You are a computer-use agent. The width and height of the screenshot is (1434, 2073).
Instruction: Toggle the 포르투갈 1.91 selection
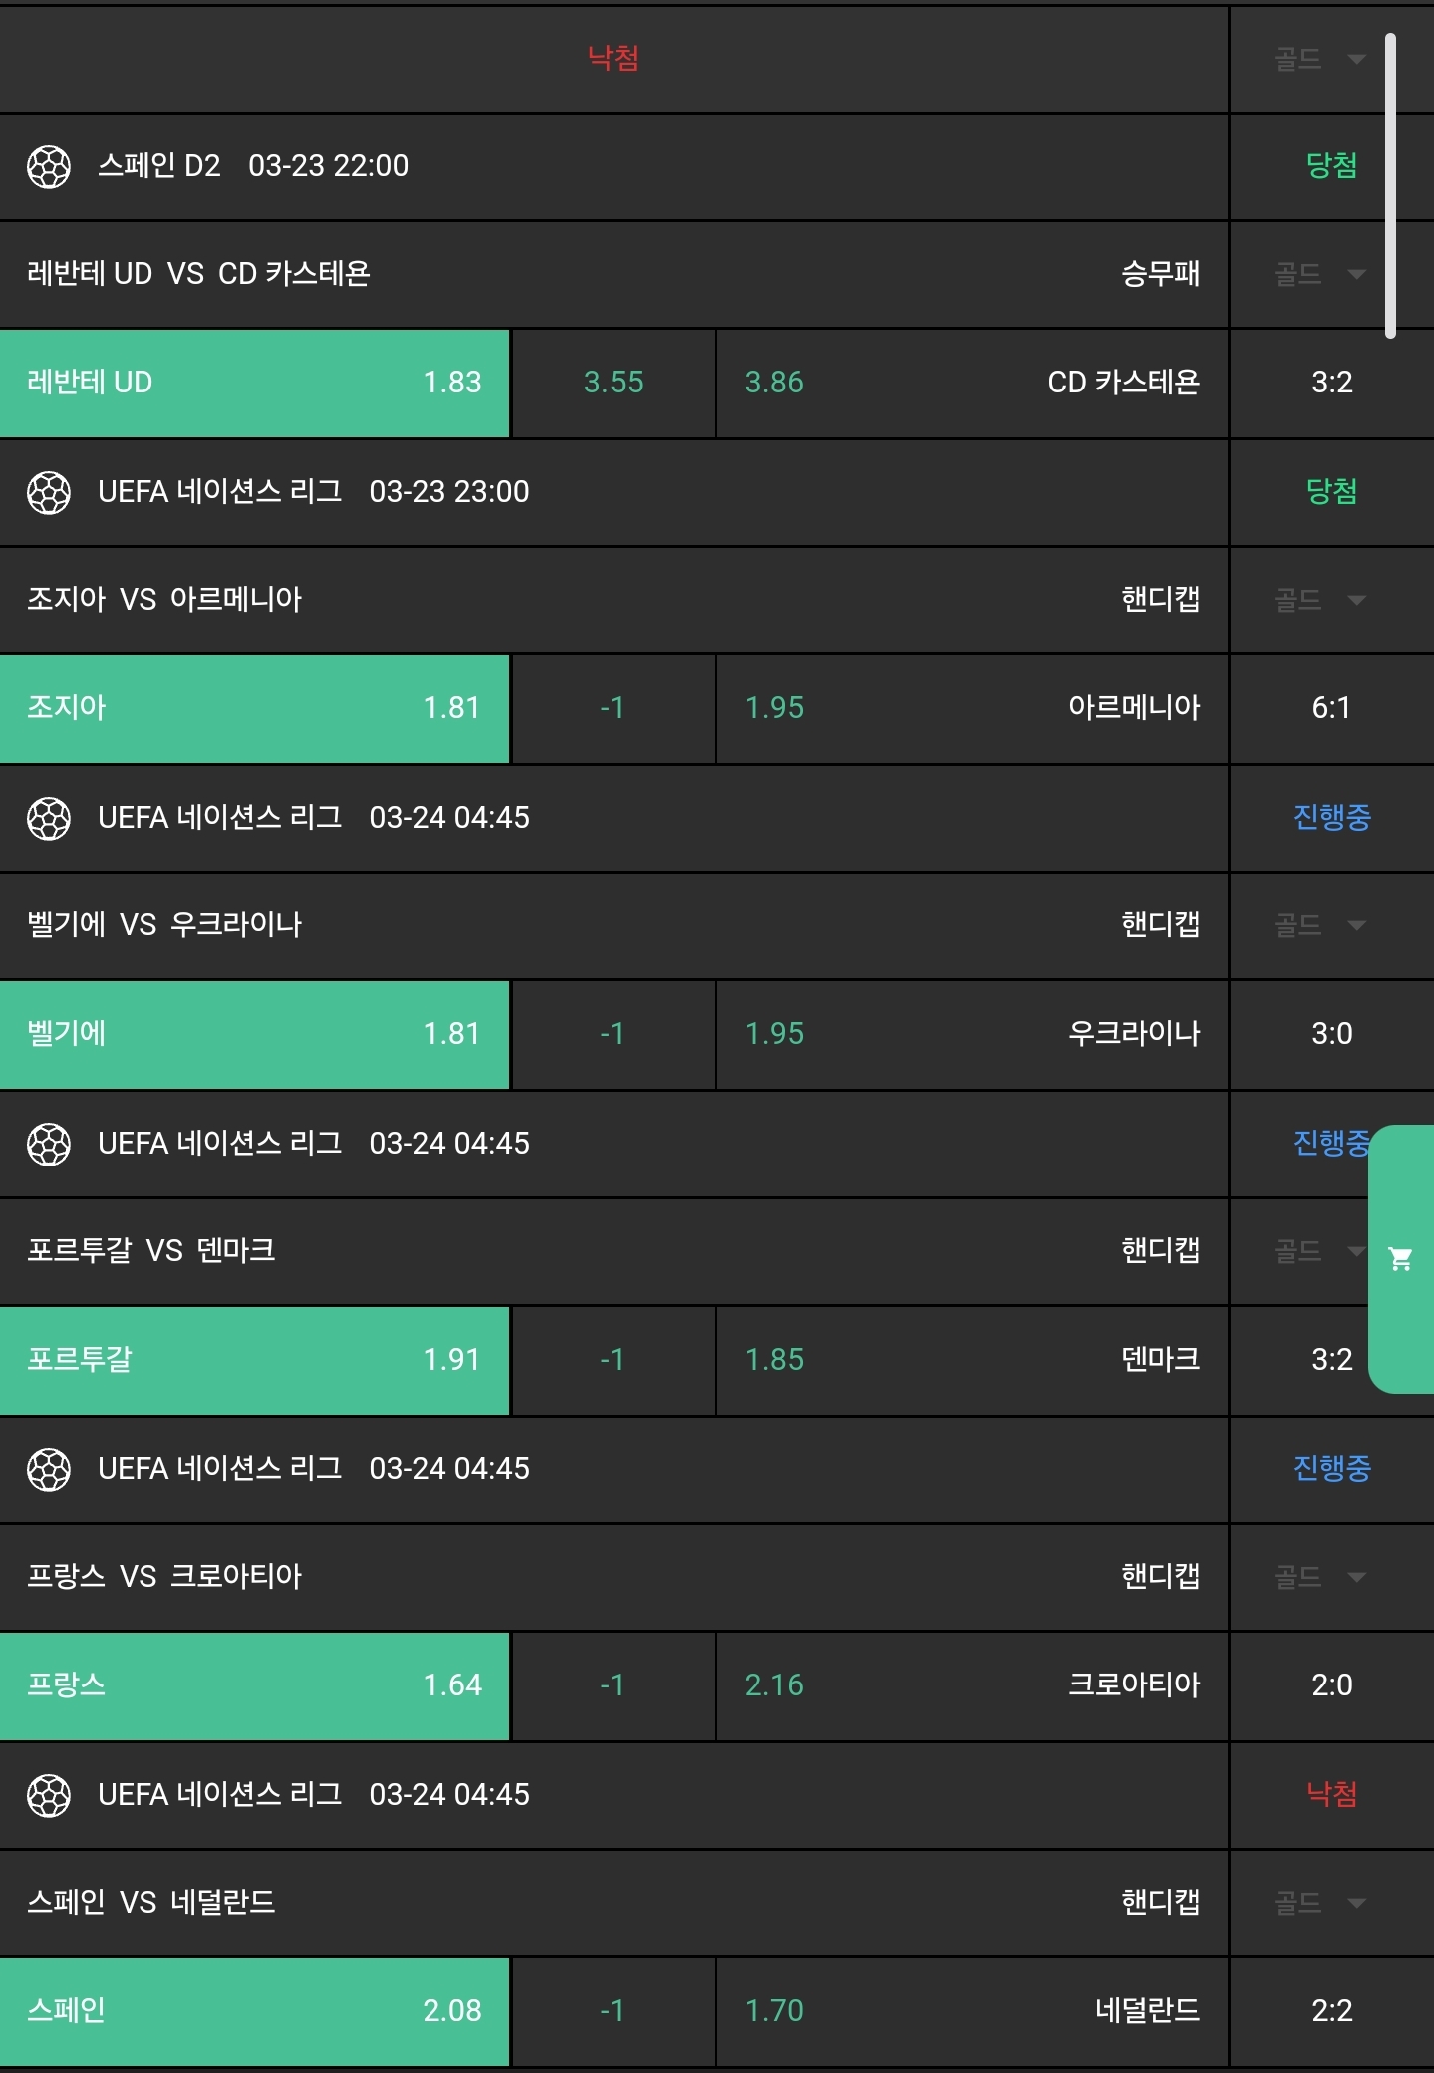(254, 1360)
